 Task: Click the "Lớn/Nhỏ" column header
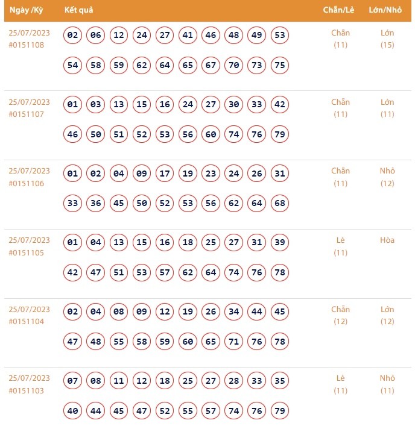387,10
